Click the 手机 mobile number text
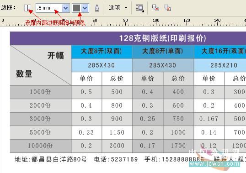Image resolution: width=246 pixels, height=173 pixels. (x=174, y=160)
